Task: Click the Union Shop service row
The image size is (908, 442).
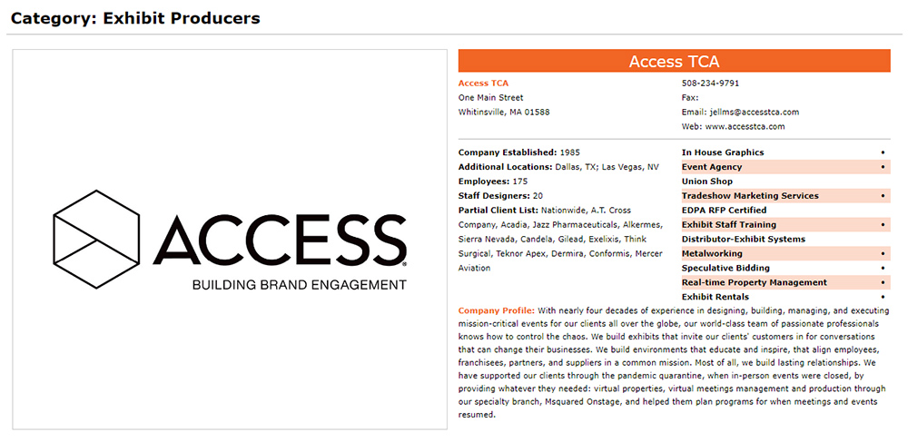Action: pyautogui.click(x=707, y=182)
